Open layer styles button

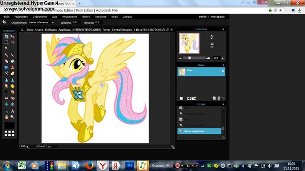pos(194,98)
